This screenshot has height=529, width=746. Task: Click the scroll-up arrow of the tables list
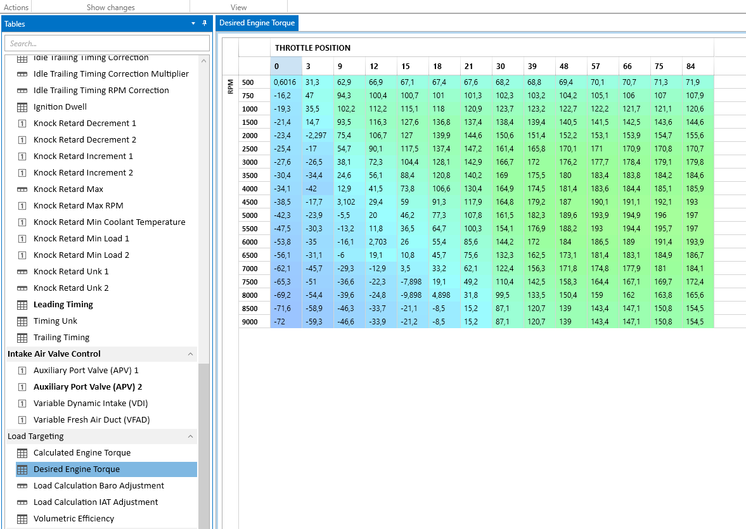tap(203, 61)
